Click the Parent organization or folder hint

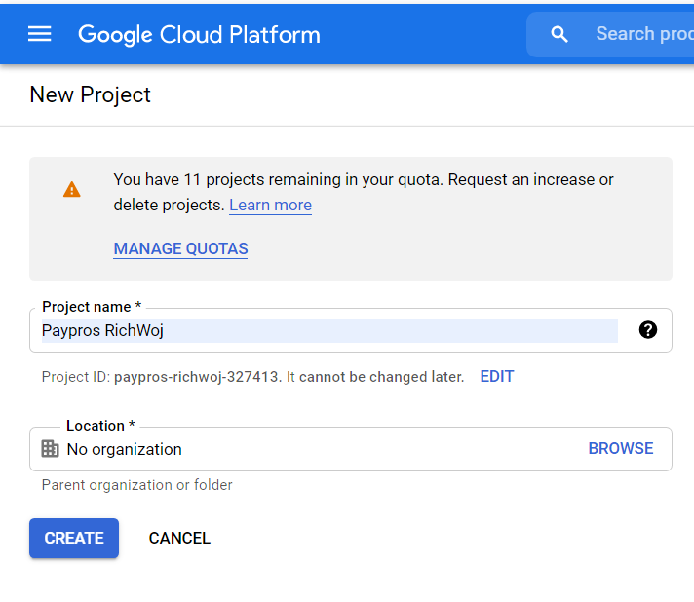[x=136, y=485]
